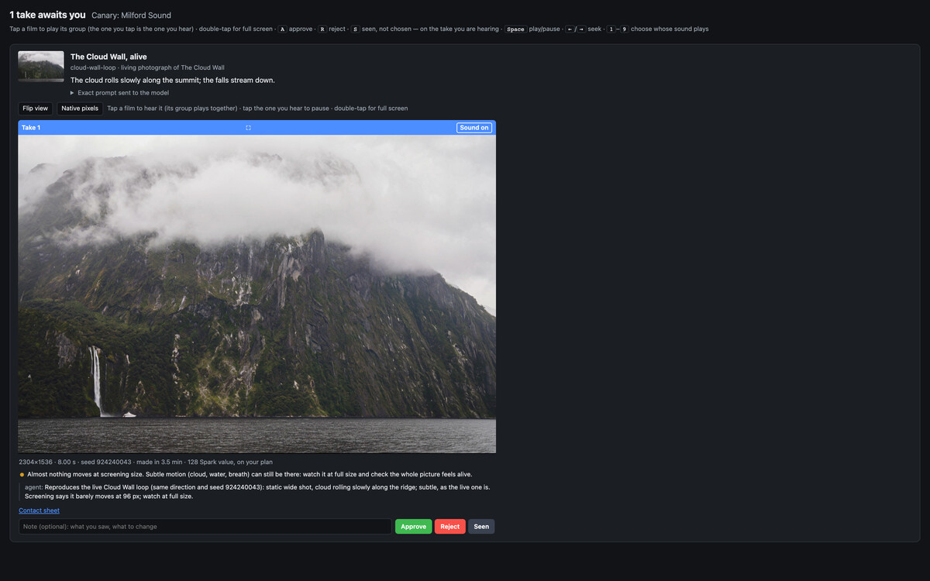Select the title 'The Cloud Wall, alive'
Screen dimensions: 930x581
[x=108, y=57]
